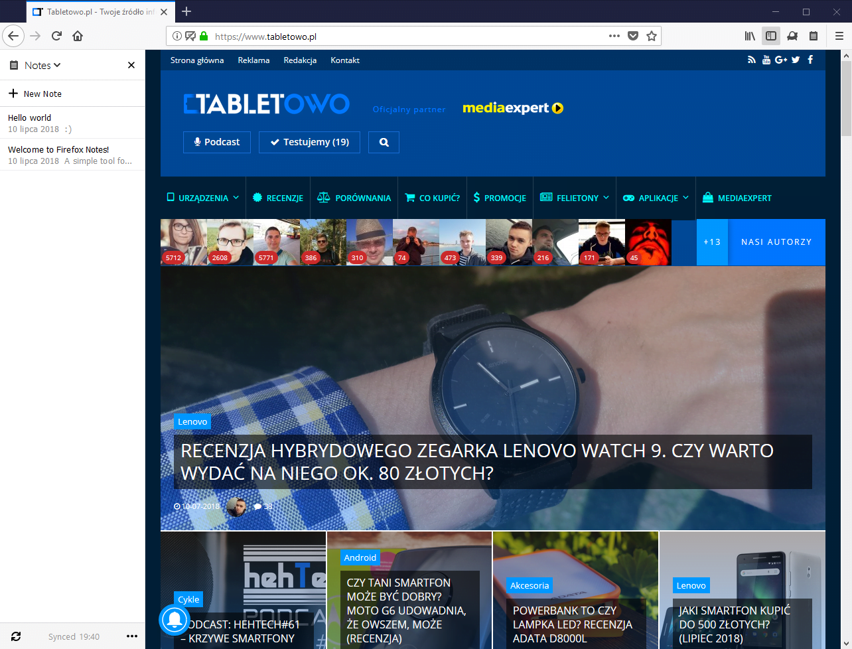This screenshot has width=852, height=649.
Task: Open the Firefox hamburger menu
Action: pos(839,36)
